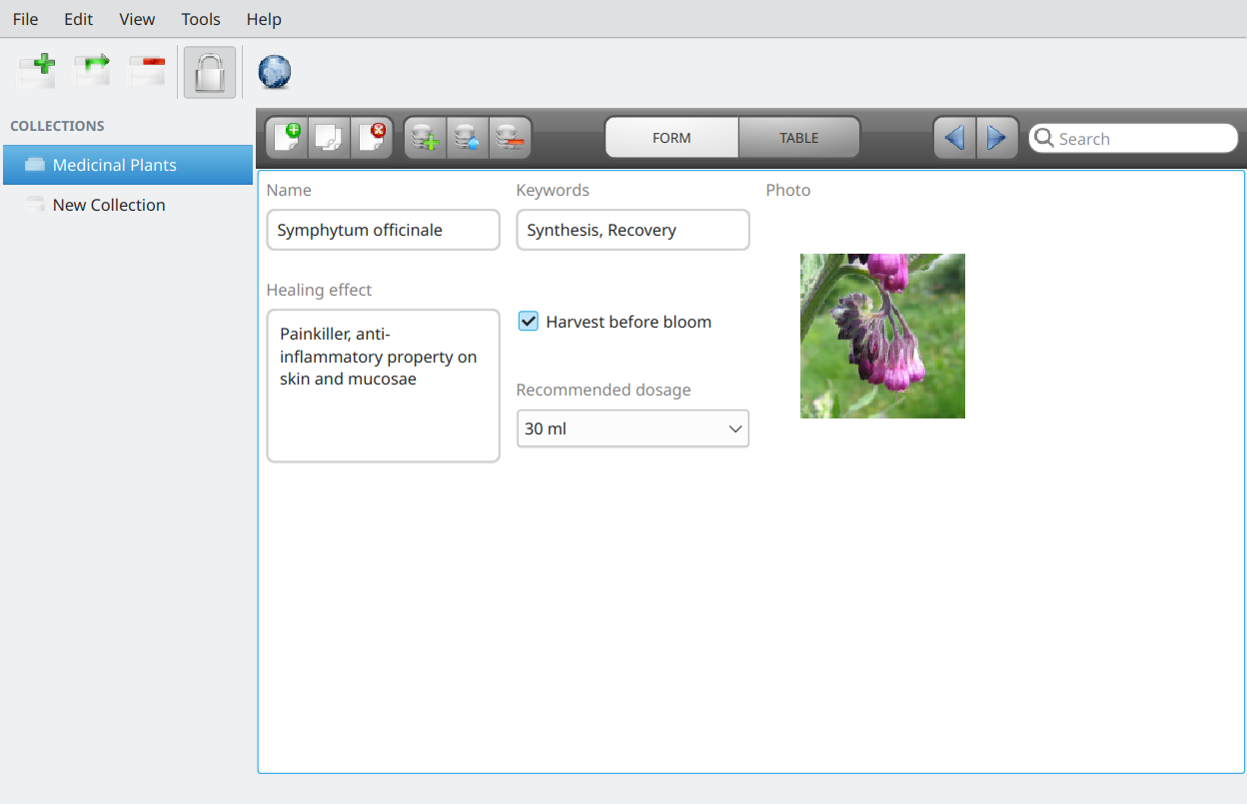Click the COLLECTIONS header text
Image resolution: width=1247 pixels, height=804 pixels.
pos(57,126)
